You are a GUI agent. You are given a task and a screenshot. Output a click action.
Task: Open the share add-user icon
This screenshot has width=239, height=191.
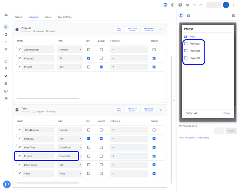188,5
